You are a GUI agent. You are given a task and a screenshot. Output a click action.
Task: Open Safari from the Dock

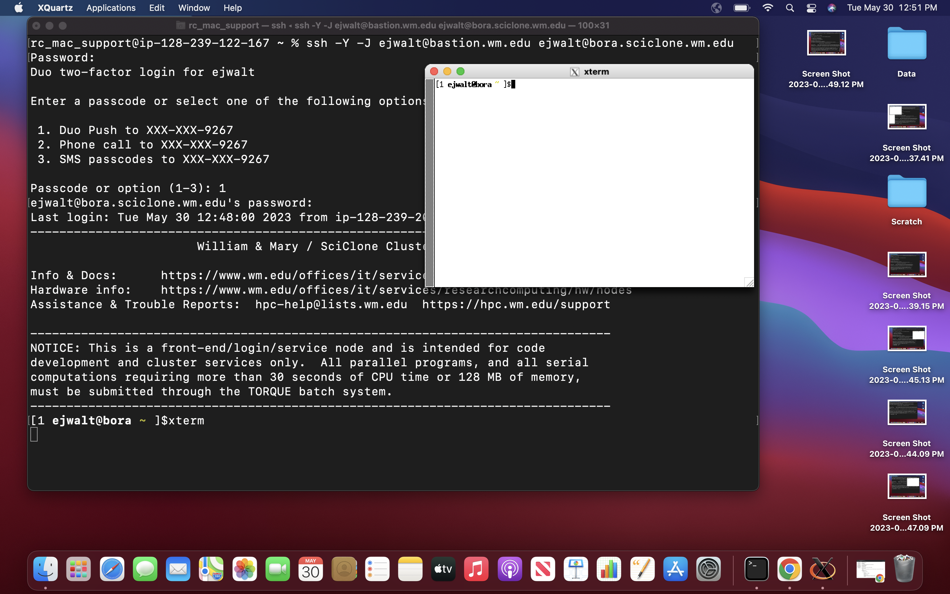point(112,569)
